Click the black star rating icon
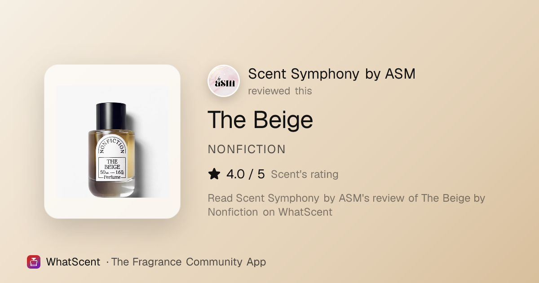The width and height of the screenshot is (539, 283). click(x=214, y=174)
